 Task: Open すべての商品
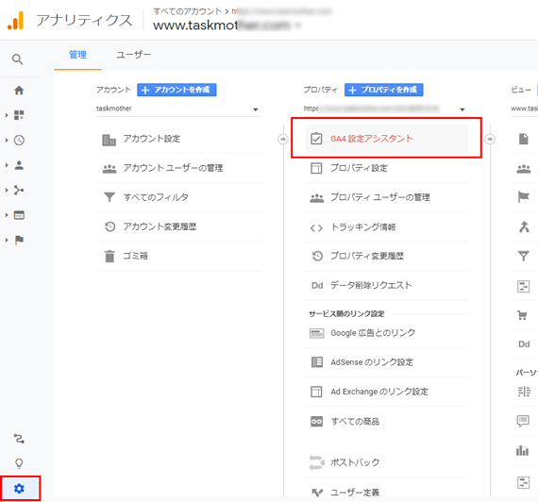coord(386,422)
